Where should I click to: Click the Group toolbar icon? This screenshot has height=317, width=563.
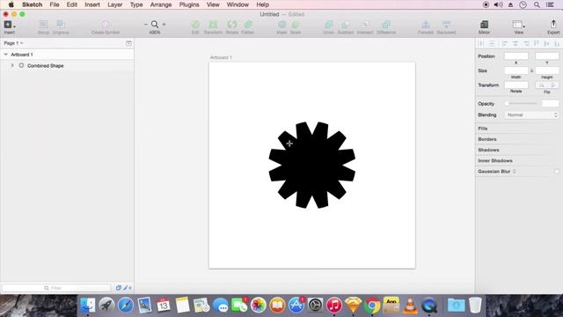[x=43, y=25]
